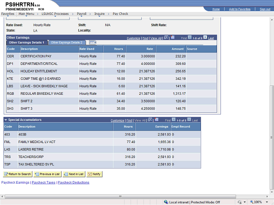
Task: Click Customize link in Special Accumulators
Action: [117, 120]
